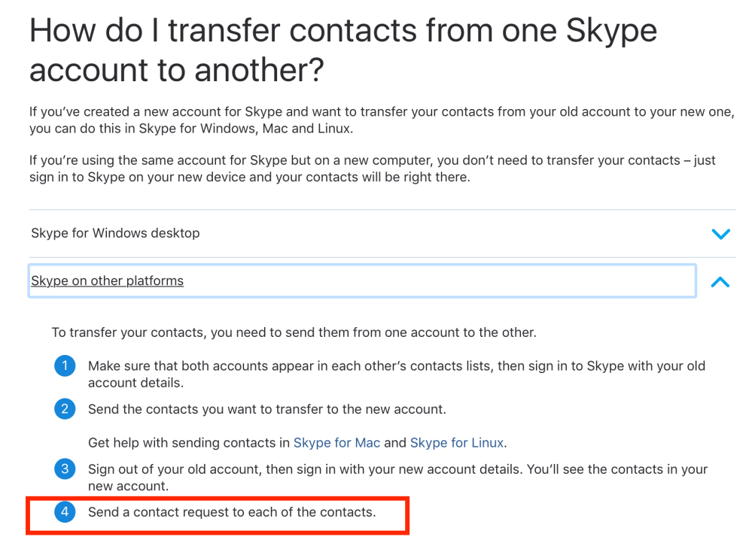Click the "Get help with sending contacts" text
Viewport: 752px width, 543px height.
point(190,442)
